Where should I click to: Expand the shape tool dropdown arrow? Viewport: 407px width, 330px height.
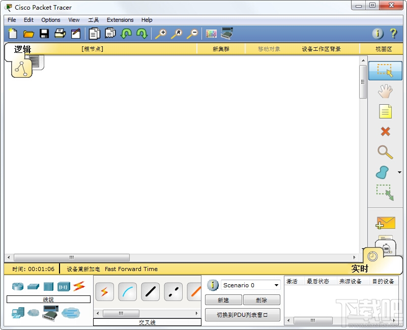click(399, 172)
